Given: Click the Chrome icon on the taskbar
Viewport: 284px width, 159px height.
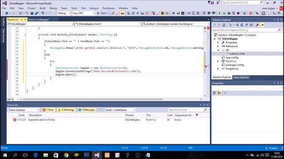Looking at the screenshot, I should click(66, 155).
